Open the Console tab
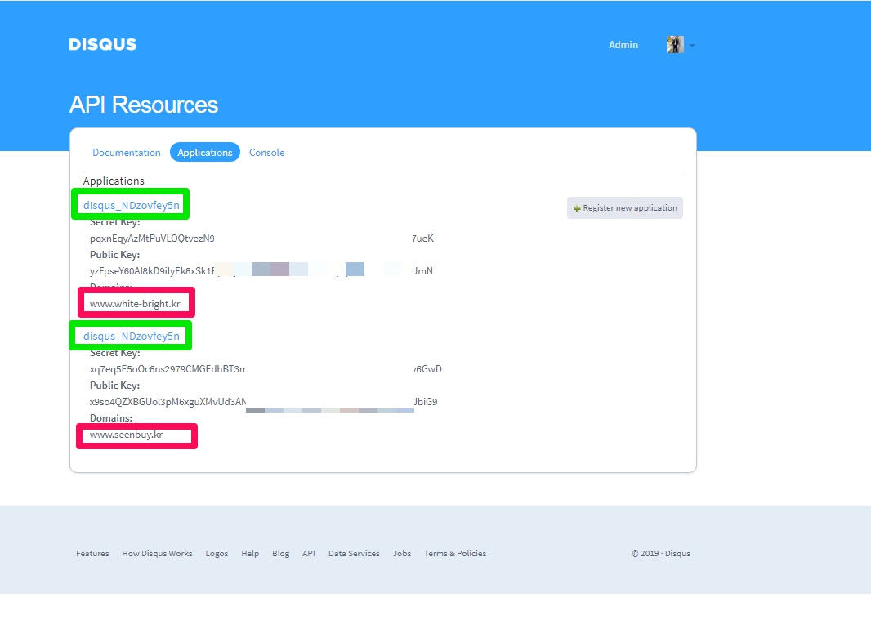871x620 pixels. (x=266, y=153)
